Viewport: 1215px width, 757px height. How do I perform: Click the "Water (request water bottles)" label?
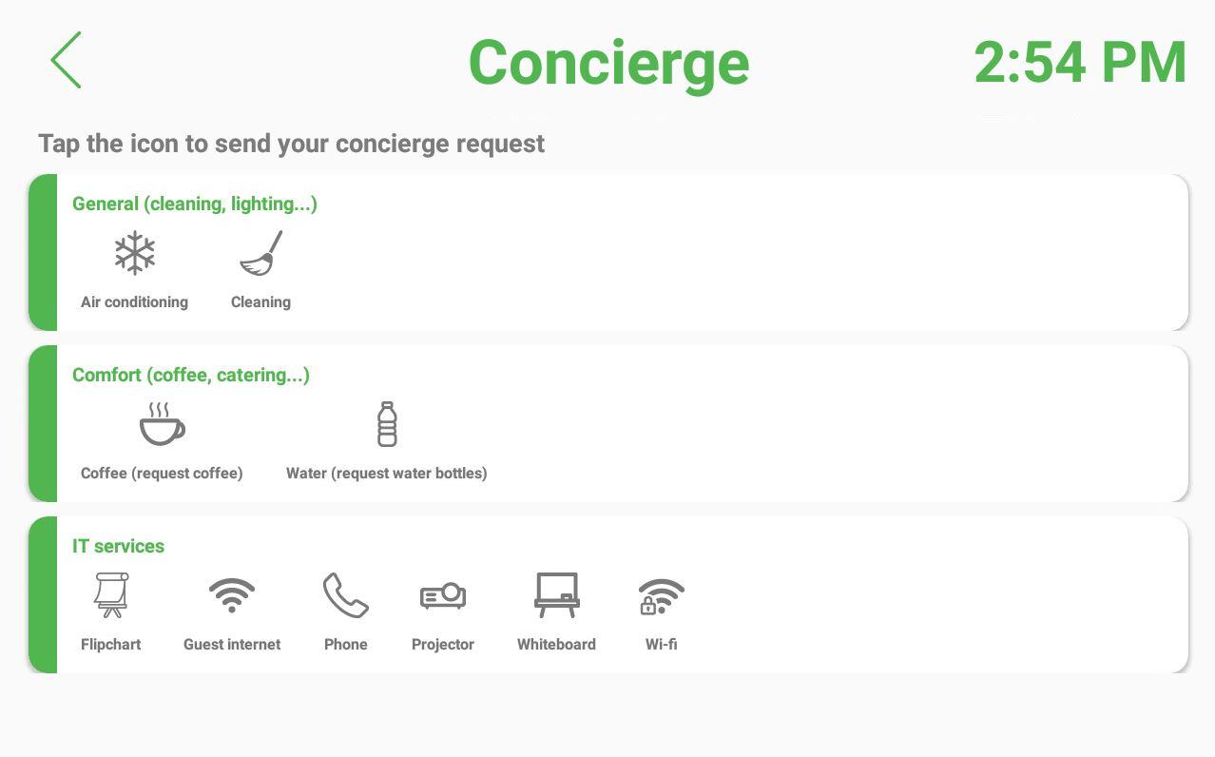[x=386, y=474]
